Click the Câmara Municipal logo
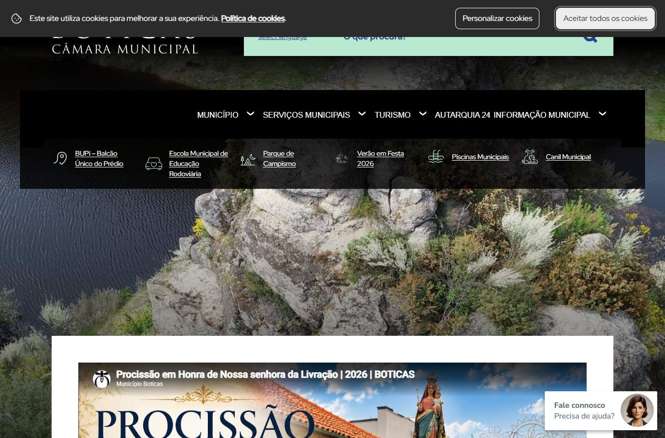The height and width of the screenshot is (438, 665). click(125, 45)
